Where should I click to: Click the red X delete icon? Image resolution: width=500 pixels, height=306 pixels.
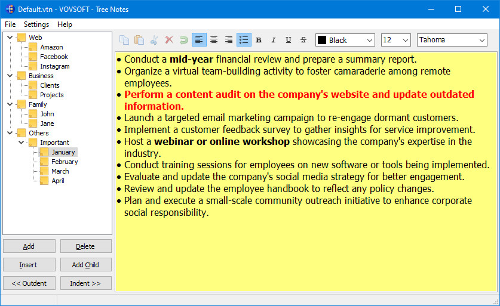click(x=169, y=40)
